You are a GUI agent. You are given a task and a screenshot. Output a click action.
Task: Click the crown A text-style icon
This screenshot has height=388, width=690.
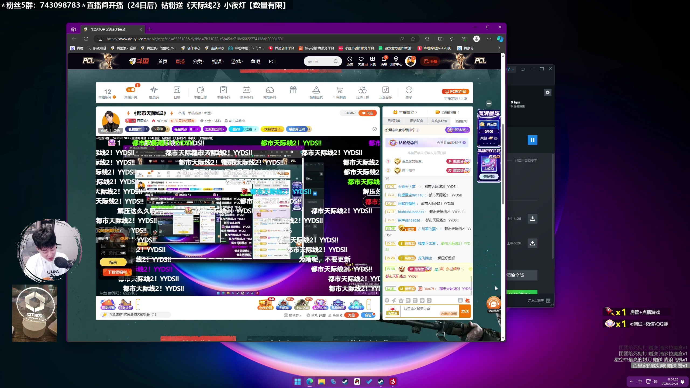(x=401, y=300)
